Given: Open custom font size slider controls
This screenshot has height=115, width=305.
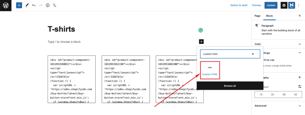Looking at the screenshot, I should (300, 87).
